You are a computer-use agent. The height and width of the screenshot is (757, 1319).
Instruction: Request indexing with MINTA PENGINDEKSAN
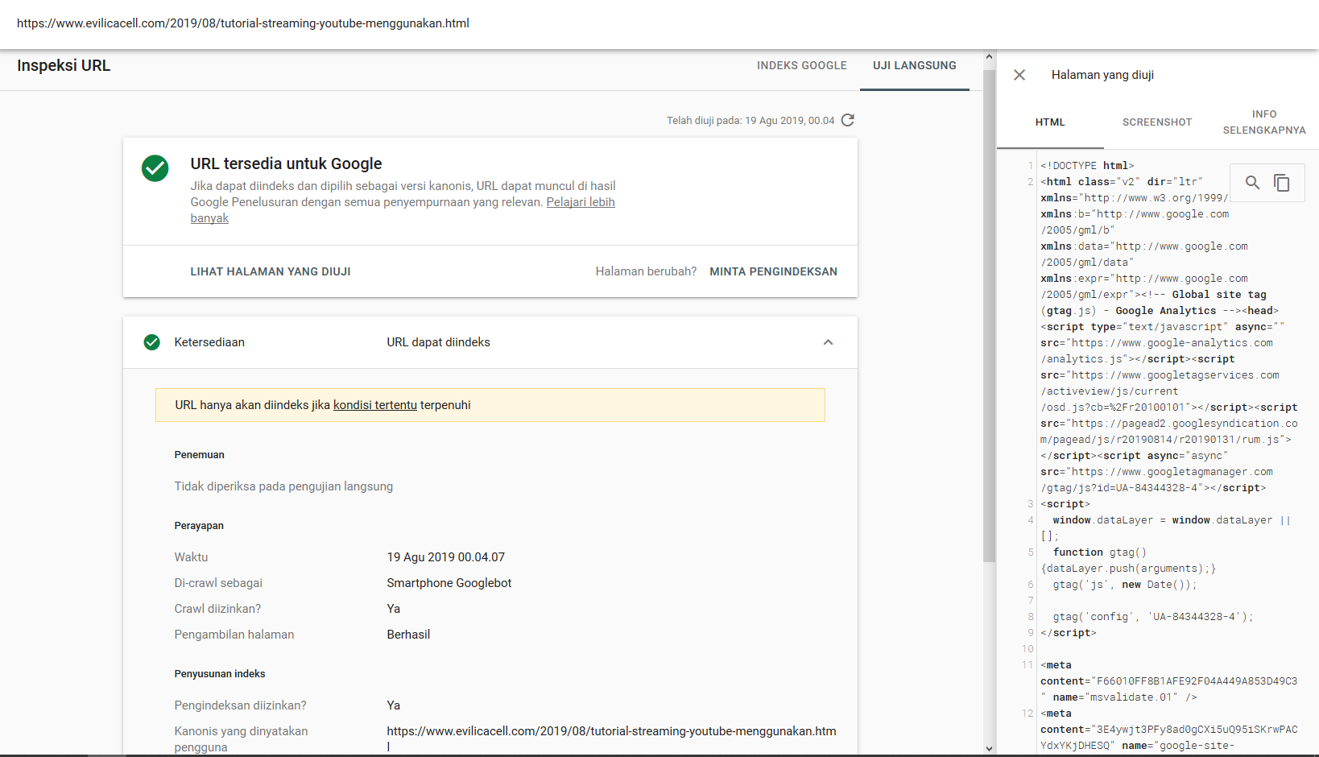click(x=773, y=271)
